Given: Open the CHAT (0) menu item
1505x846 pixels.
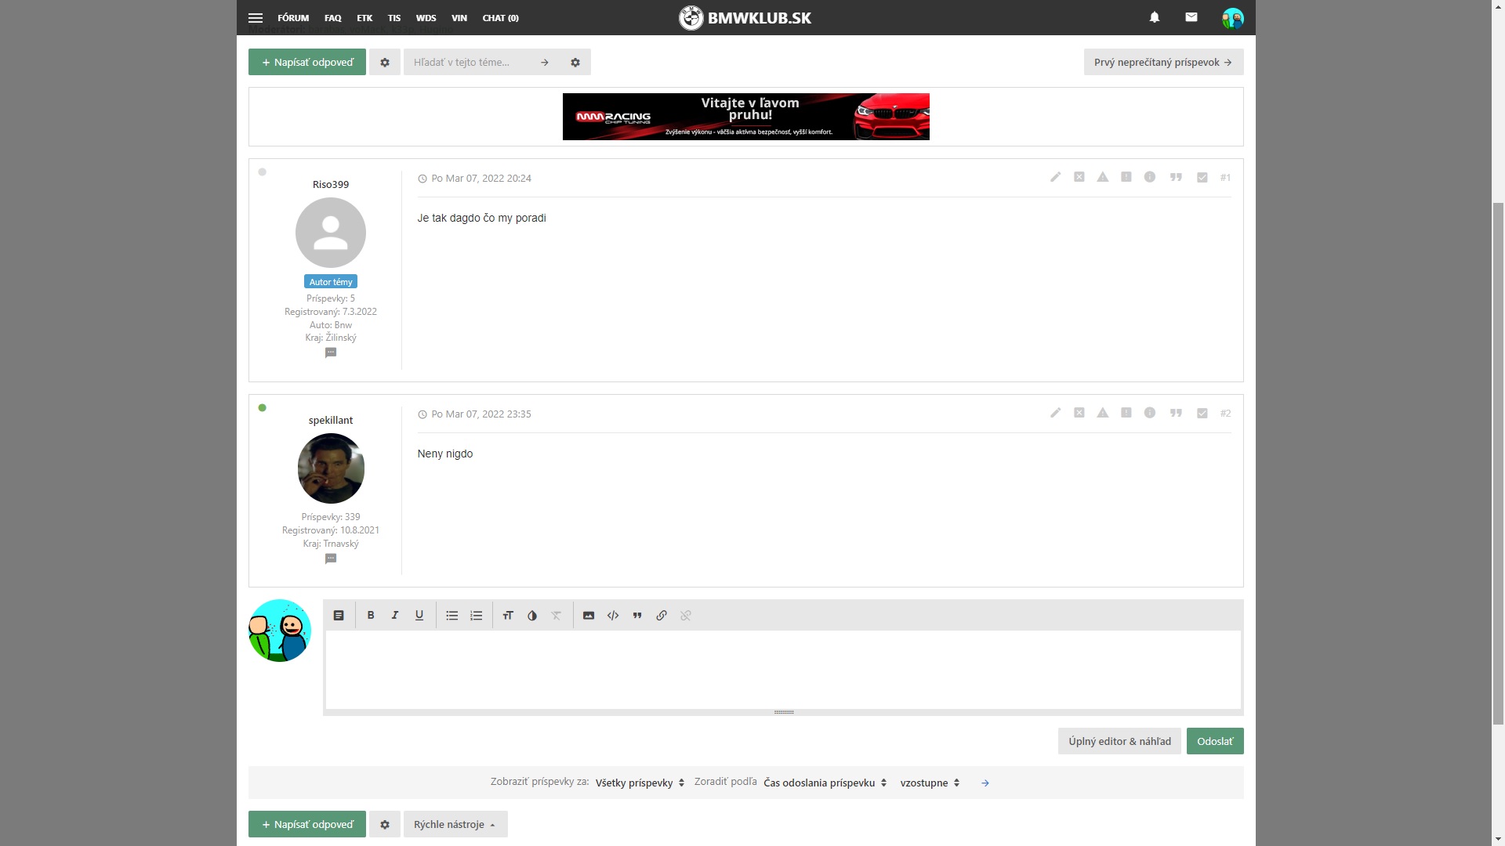Looking at the screenshot, I should click(x=500, y=17).
